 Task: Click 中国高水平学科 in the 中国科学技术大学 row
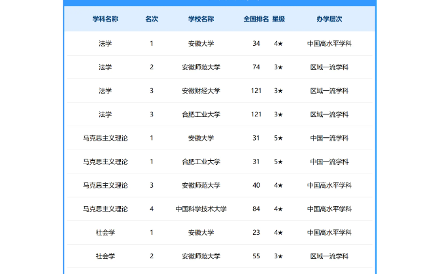(330, 209)
